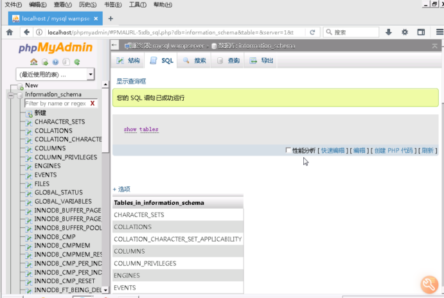Open the 工具 tools menu
The height and width of the screenshot is (298, 444).
[x=138, y=4]
